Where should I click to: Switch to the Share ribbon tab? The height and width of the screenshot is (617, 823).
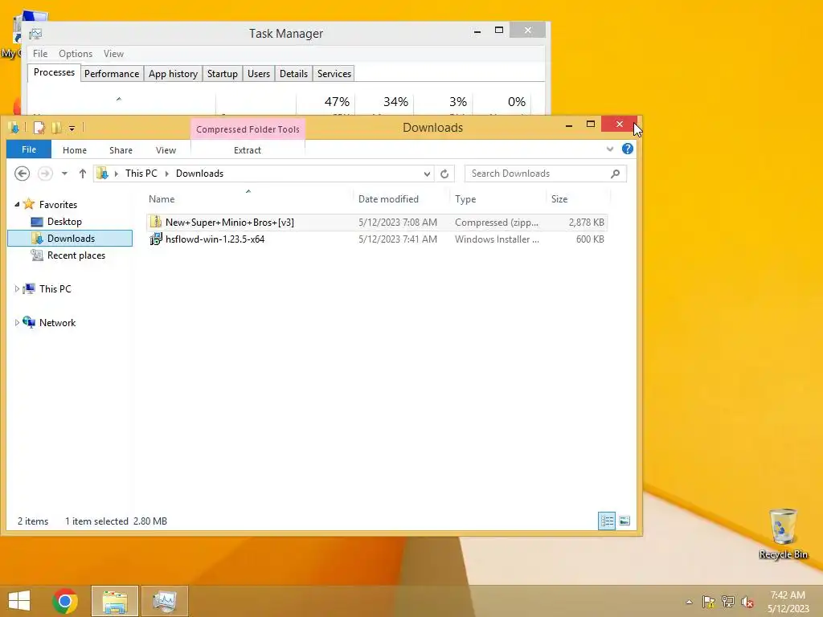121,150
